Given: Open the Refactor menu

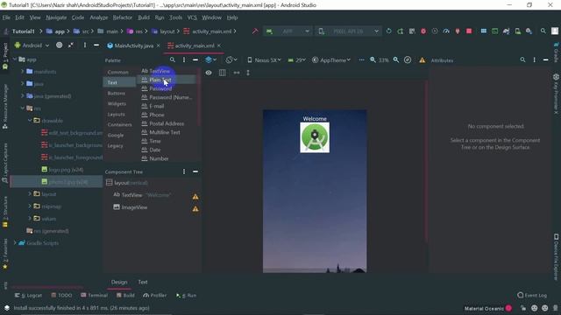Looking at the screenshot, I should [x=123, y=17].
